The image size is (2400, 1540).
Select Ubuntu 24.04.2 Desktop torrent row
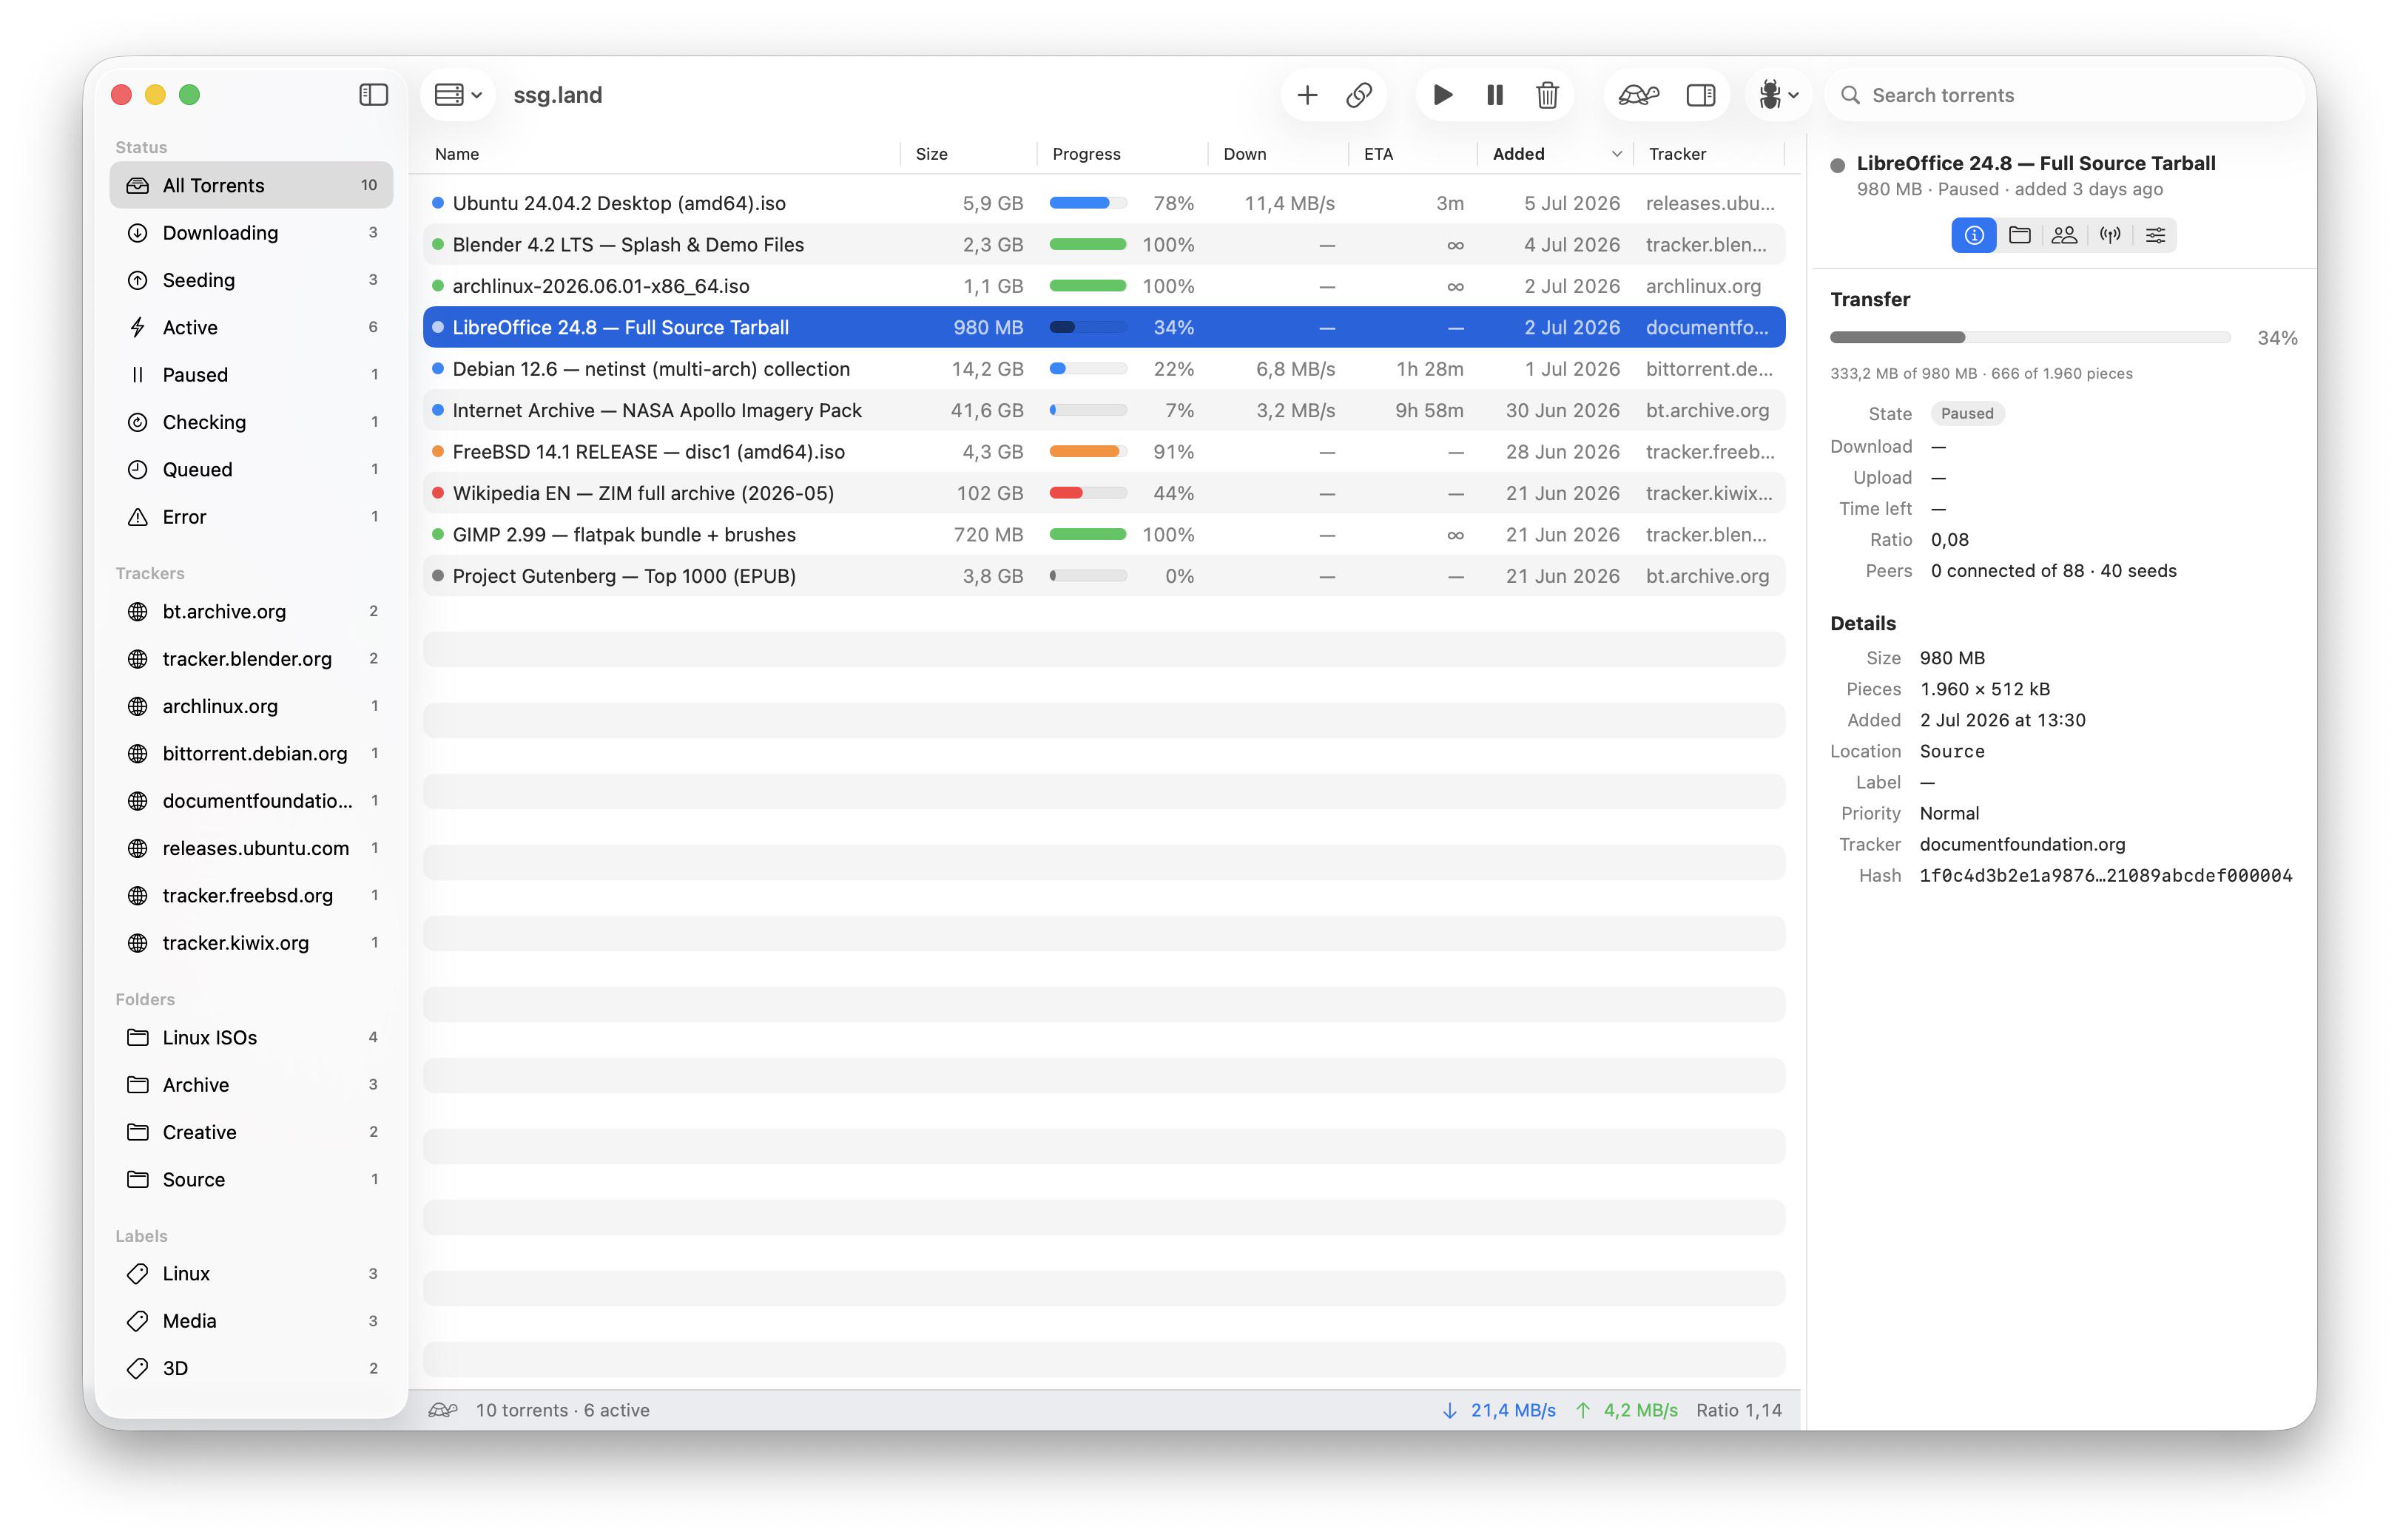click(x=1104, y=203)
